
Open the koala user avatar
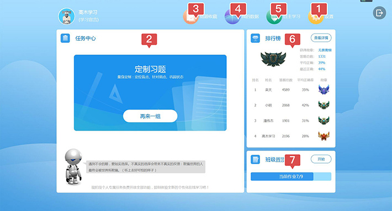pyautogui.click(x=66, y=16)
